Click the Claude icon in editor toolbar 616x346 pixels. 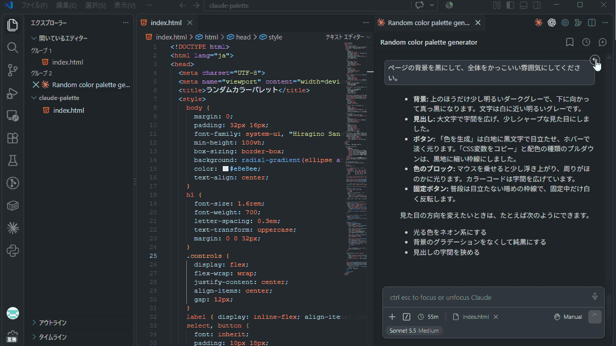point(538,23)
